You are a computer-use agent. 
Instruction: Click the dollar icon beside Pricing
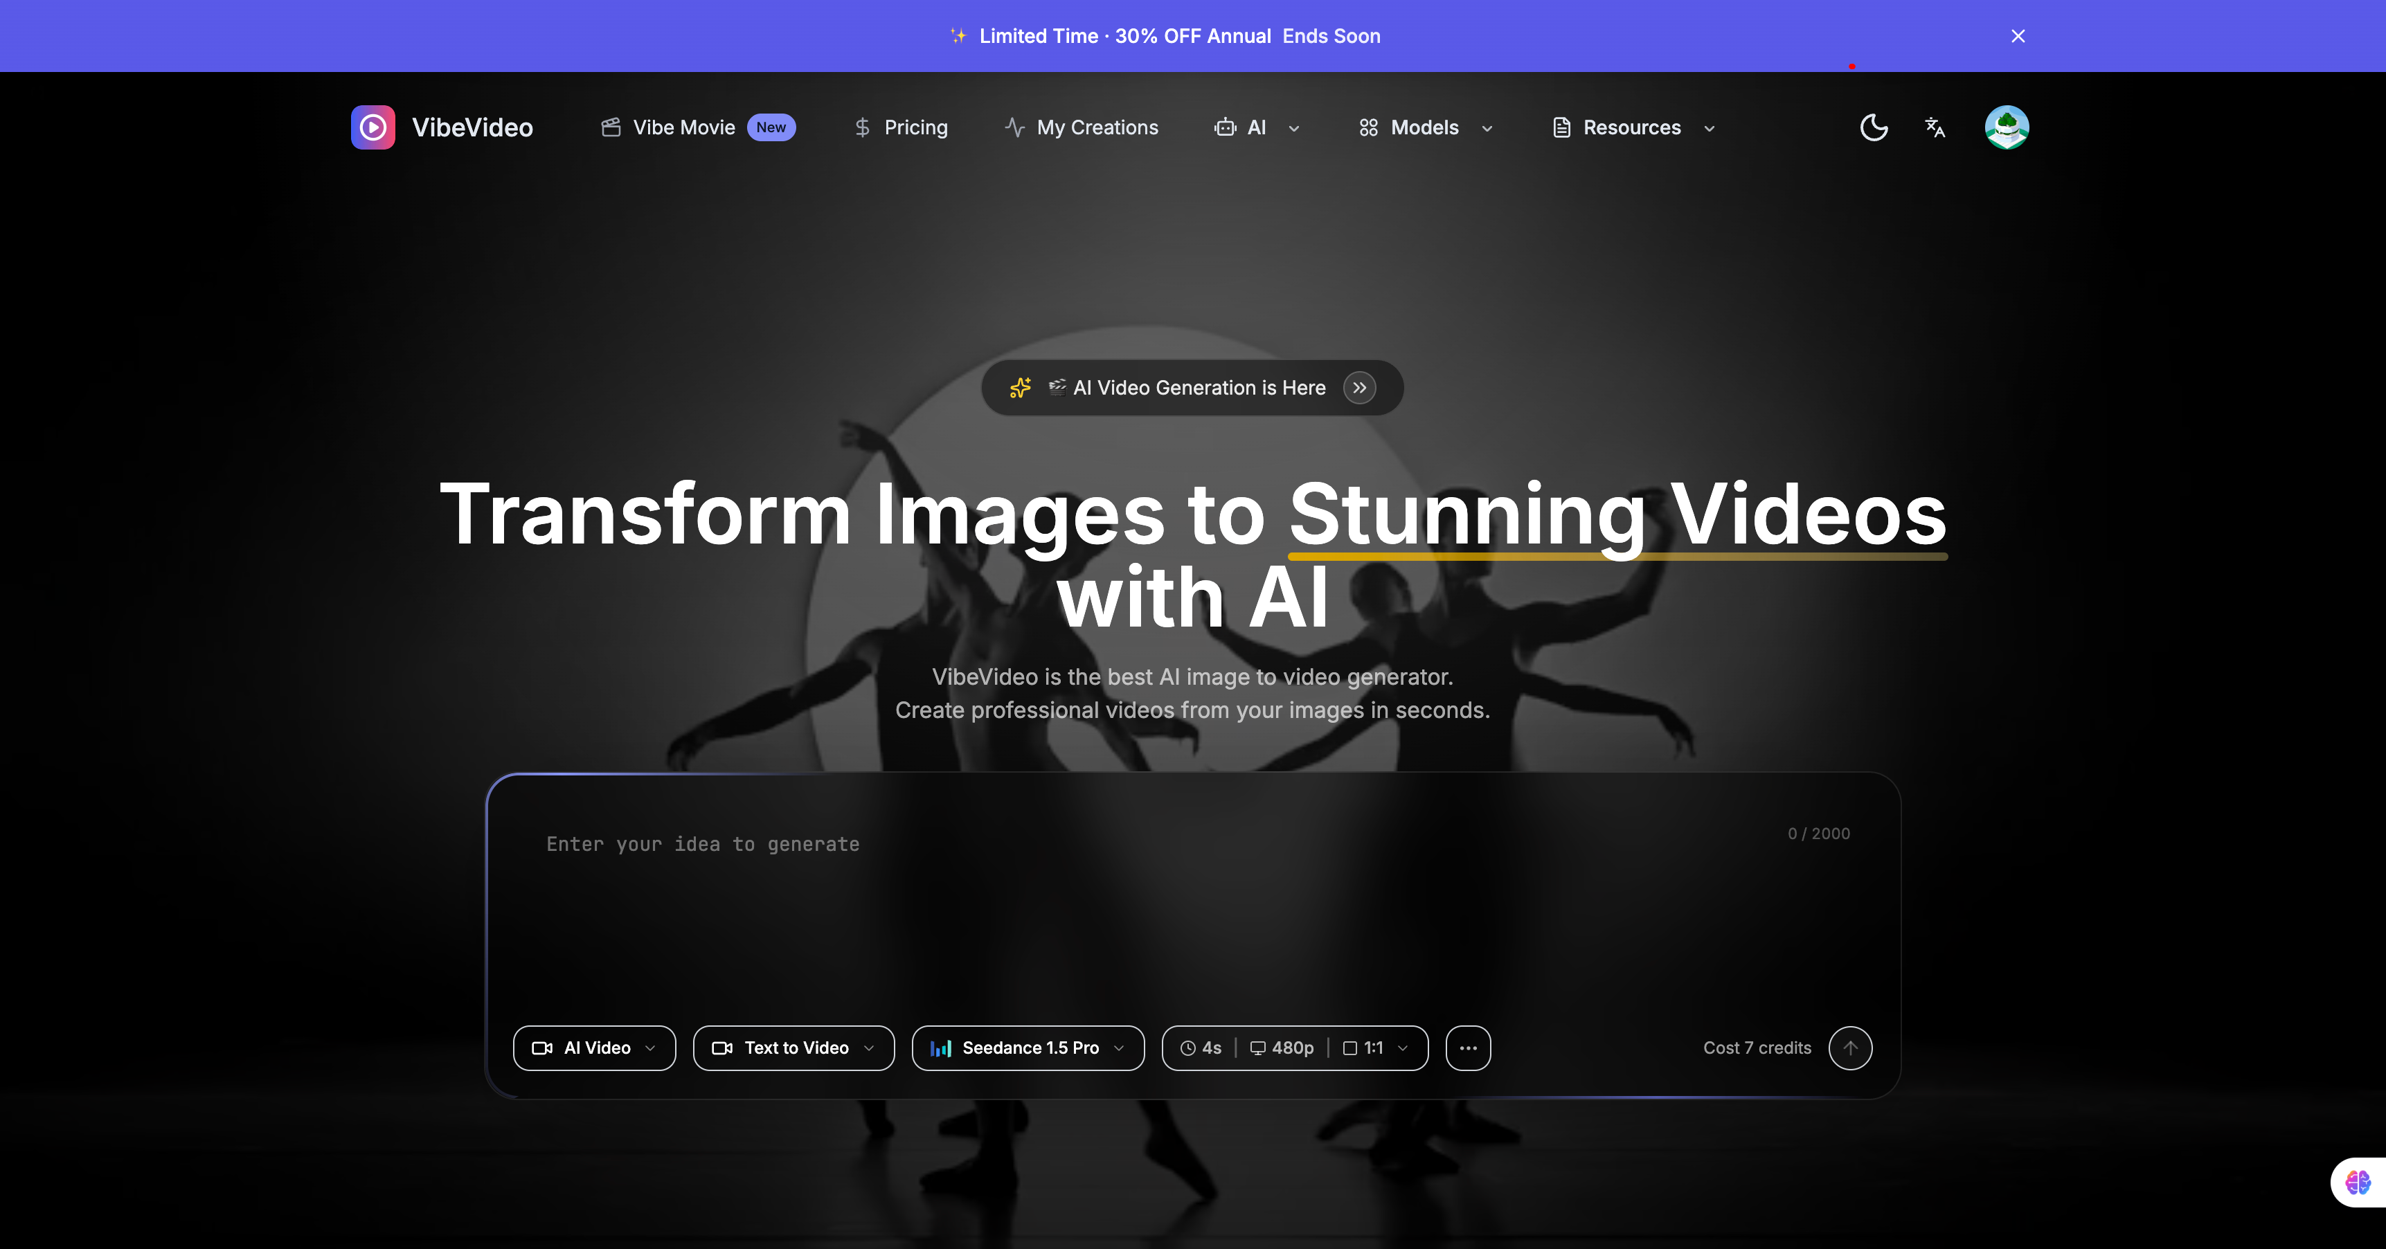pos(862,128)
